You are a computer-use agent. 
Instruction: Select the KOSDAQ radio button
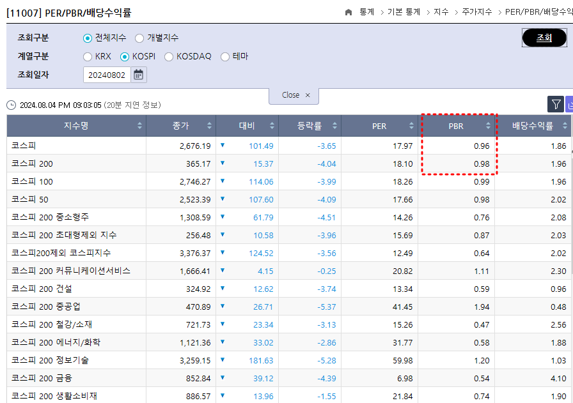169,56
